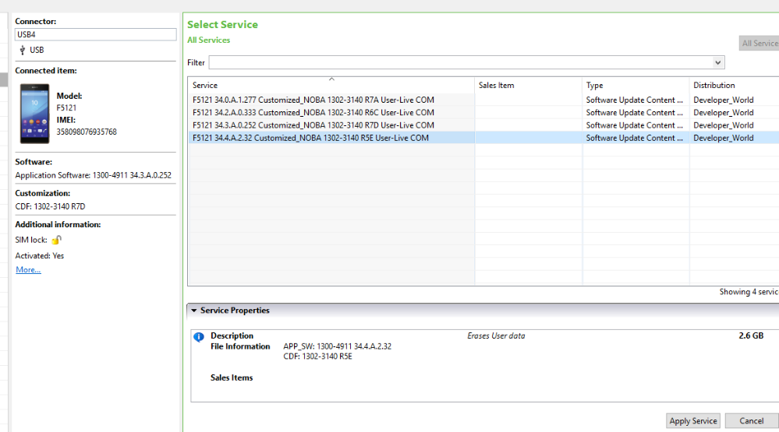Collapse the Service Properties section
779x432 pixels.
194,311
